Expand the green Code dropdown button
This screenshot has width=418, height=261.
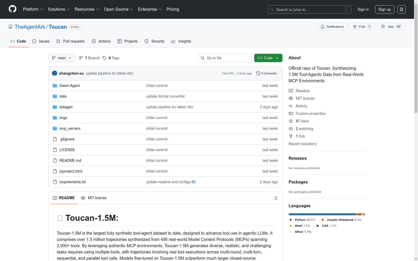(268, 58)
